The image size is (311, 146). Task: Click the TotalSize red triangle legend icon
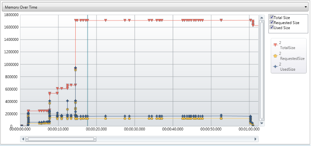275,45
